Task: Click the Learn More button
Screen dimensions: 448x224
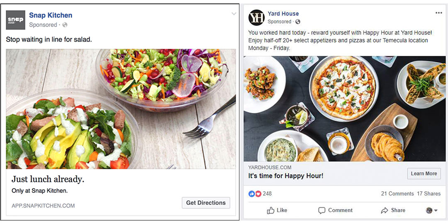Action: tap(424, 174)
